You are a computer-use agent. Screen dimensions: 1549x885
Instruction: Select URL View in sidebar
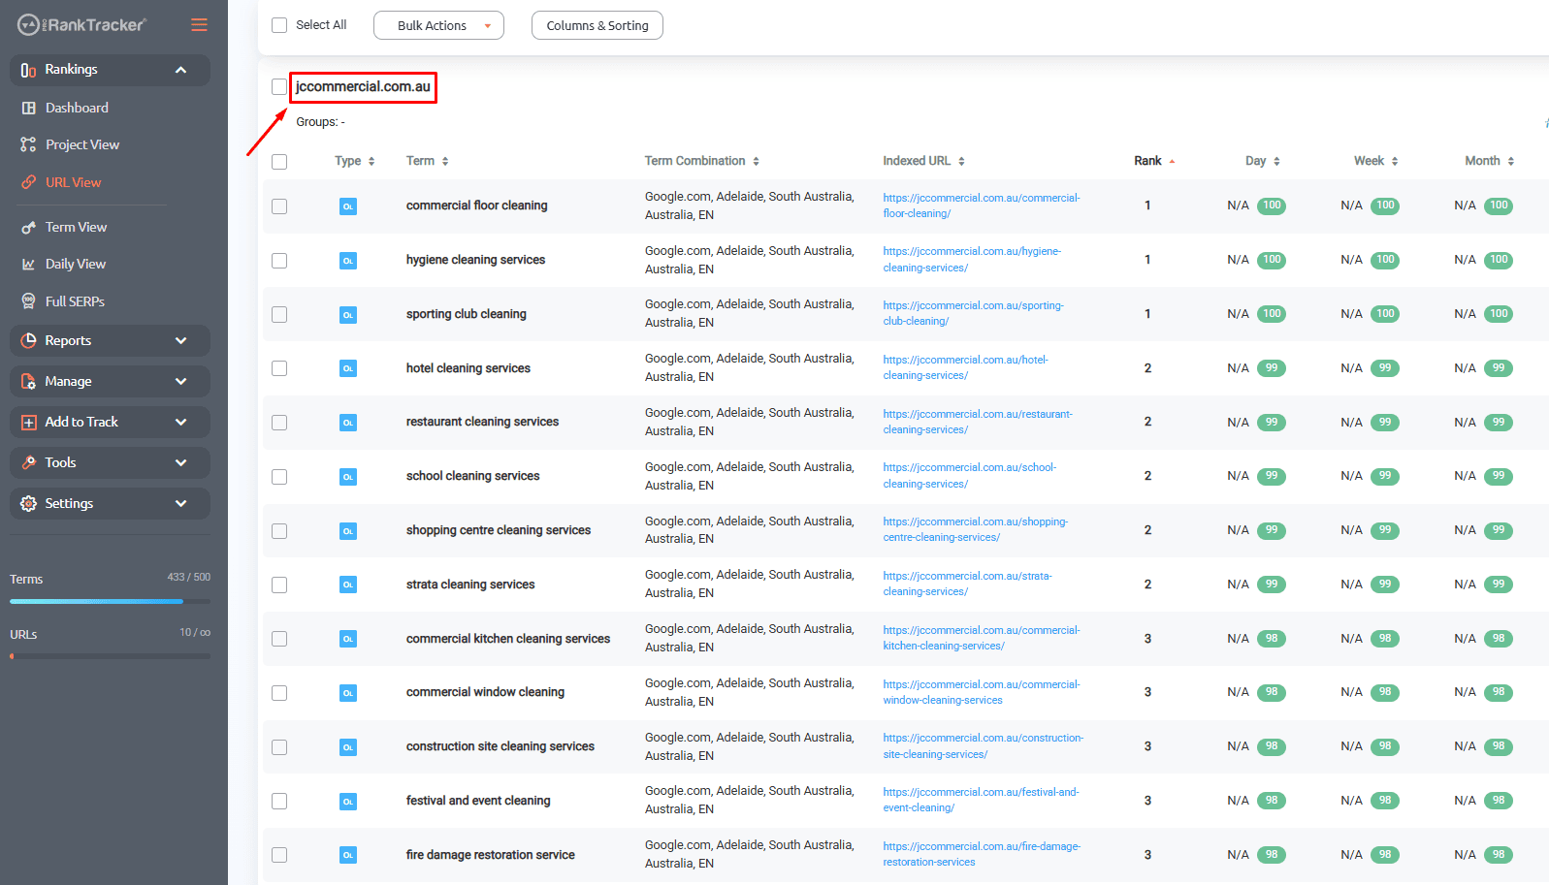(x=73, y=182)
